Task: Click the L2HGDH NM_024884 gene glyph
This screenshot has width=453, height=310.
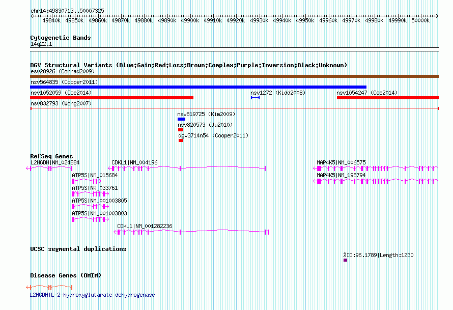Action: 49,168
